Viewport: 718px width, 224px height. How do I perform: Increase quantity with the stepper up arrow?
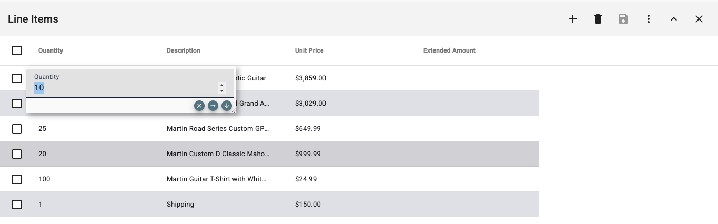click(221, 85)
